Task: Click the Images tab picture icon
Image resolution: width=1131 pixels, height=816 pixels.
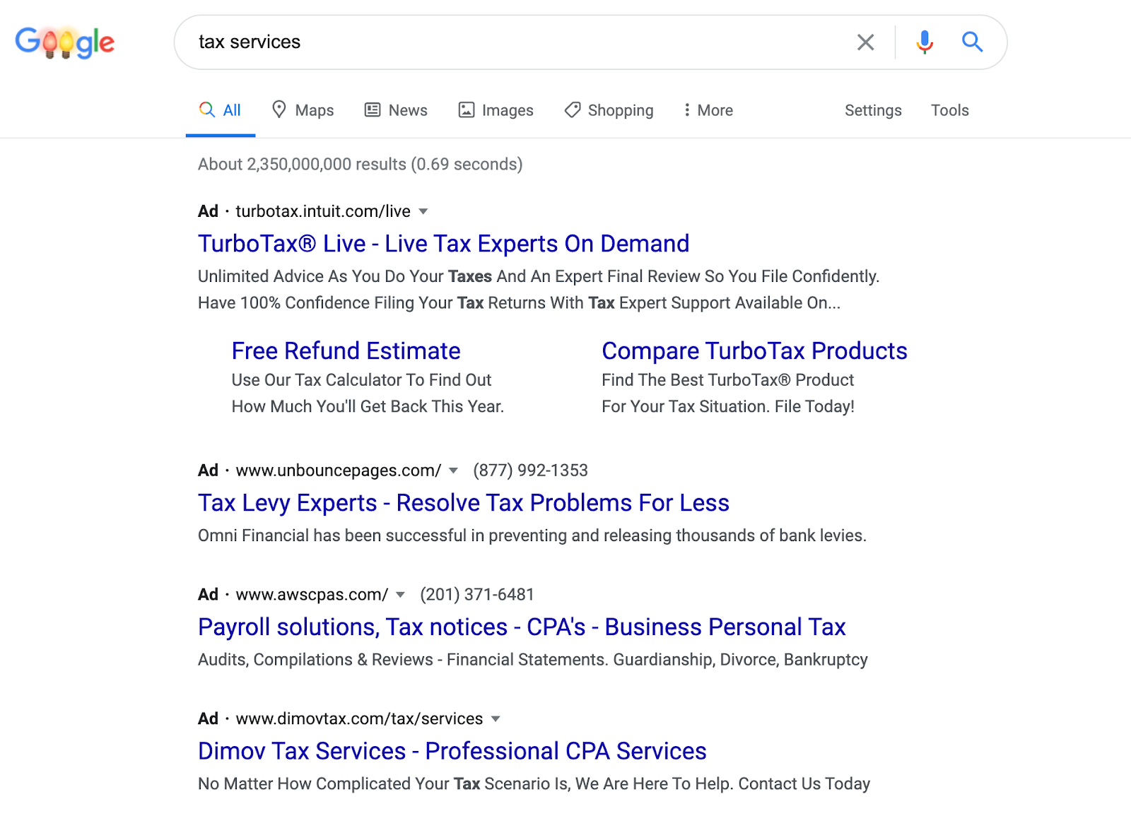Action: 467,110
